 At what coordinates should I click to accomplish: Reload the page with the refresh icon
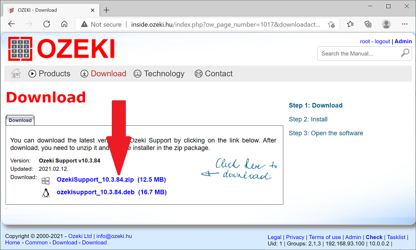click(x=47, y=24)
